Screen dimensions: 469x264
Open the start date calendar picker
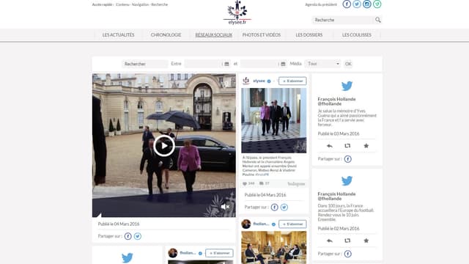pyautogui.click(x=226, y=64)
